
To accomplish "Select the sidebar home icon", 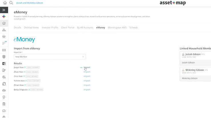I will click(4, 23).
